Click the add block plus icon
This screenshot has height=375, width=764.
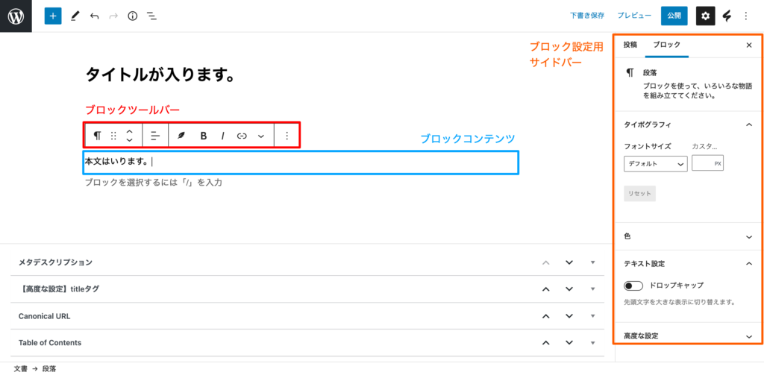[53, 16]
